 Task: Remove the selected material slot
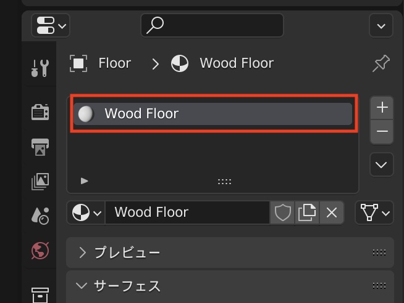point(382,132)
